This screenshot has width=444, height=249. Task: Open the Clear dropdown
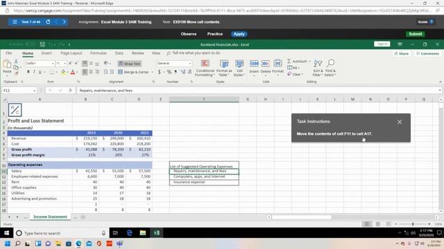pyautogui.click(x=295, y=74)
